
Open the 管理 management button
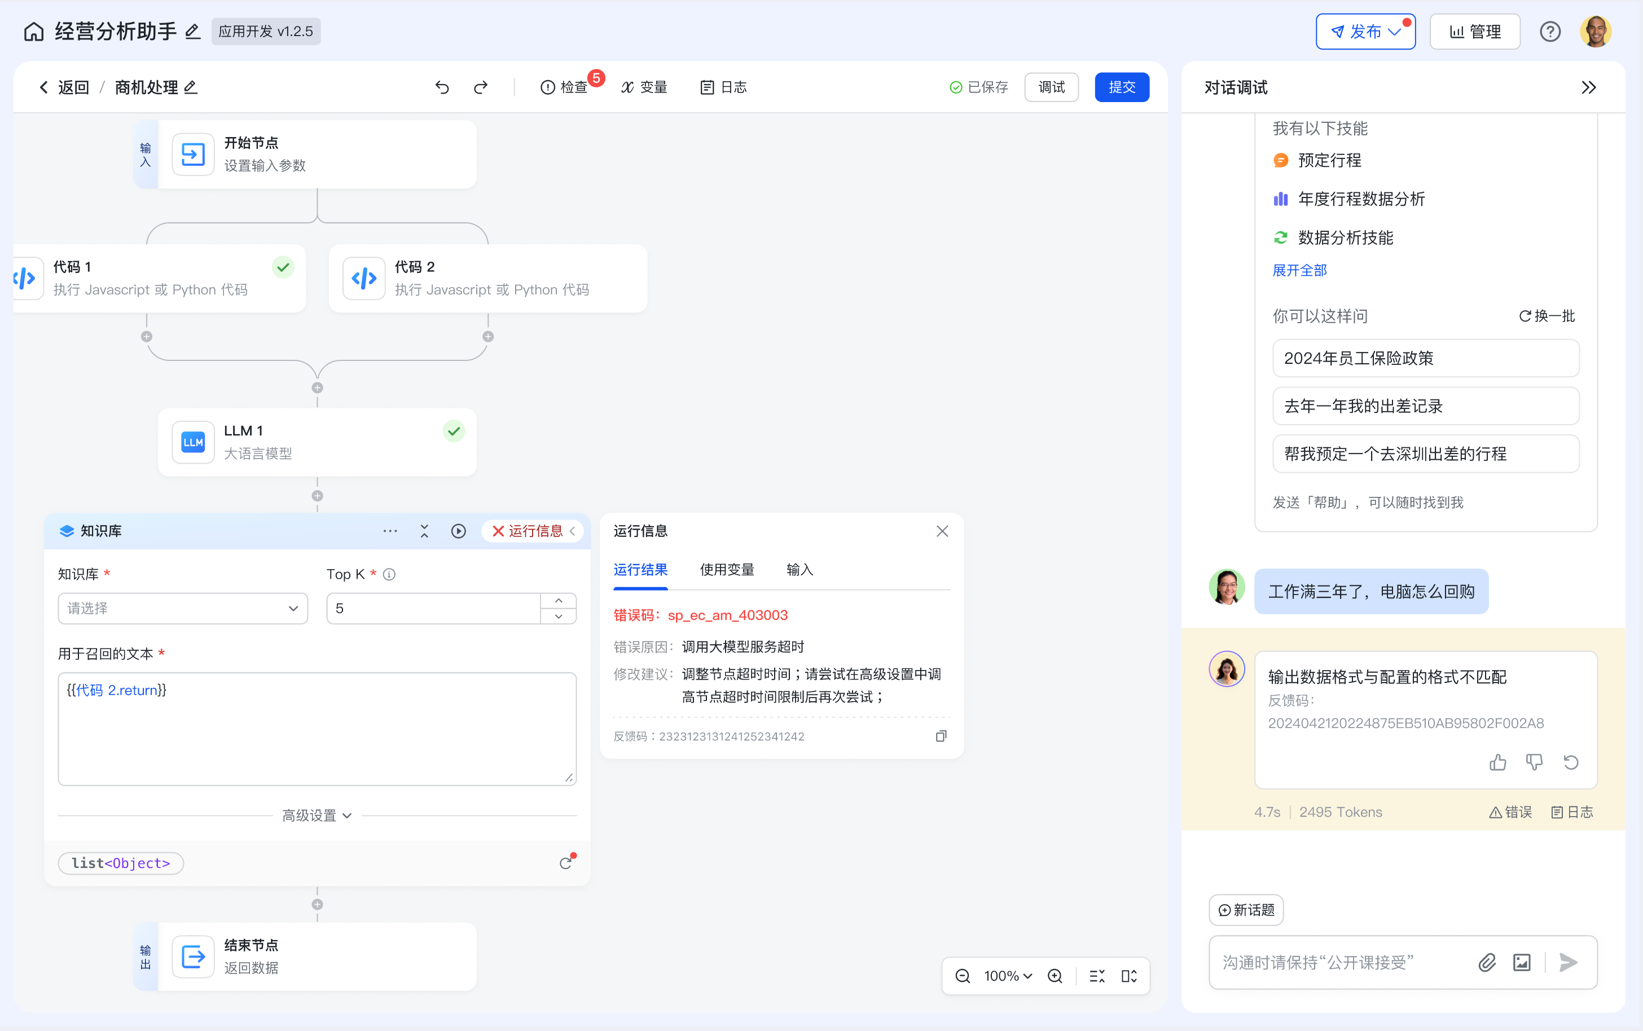coord(1474,32)
